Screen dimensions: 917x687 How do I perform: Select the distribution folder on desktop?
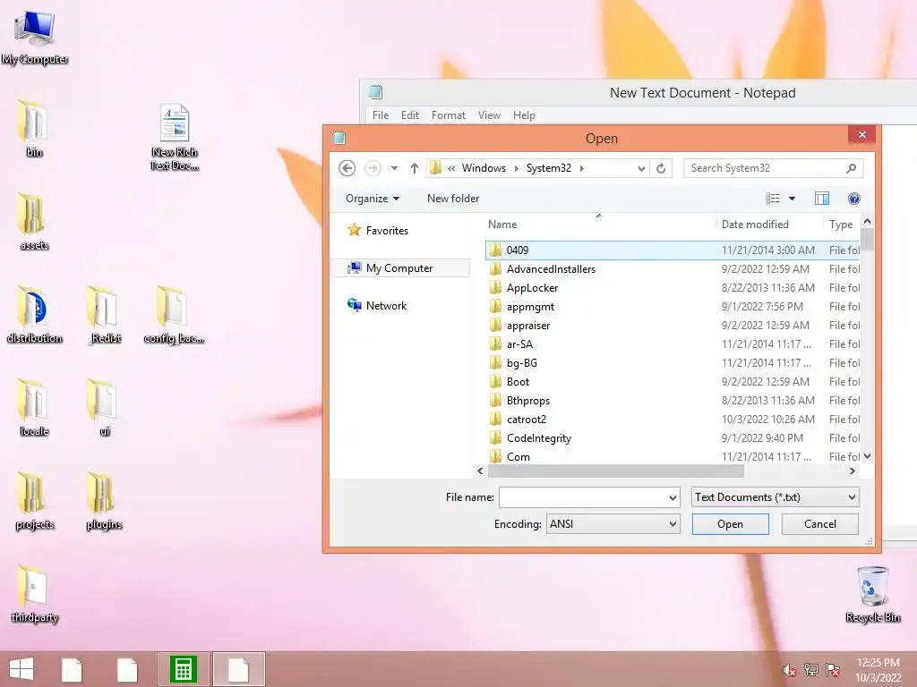35,316
